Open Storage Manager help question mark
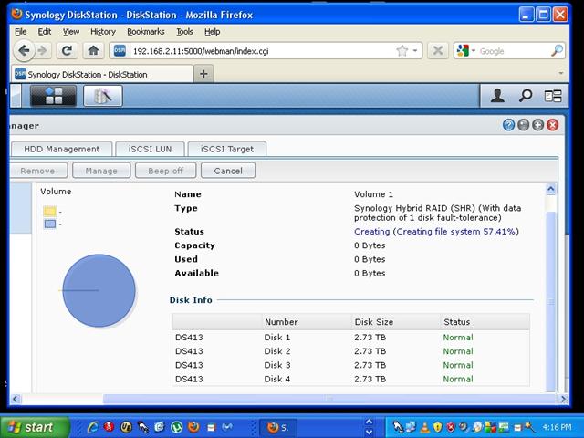Screen dimensions: 584x438 [508, 125]
